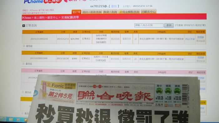Click the 訂單查詢 section heading

(x=31, y=26)
